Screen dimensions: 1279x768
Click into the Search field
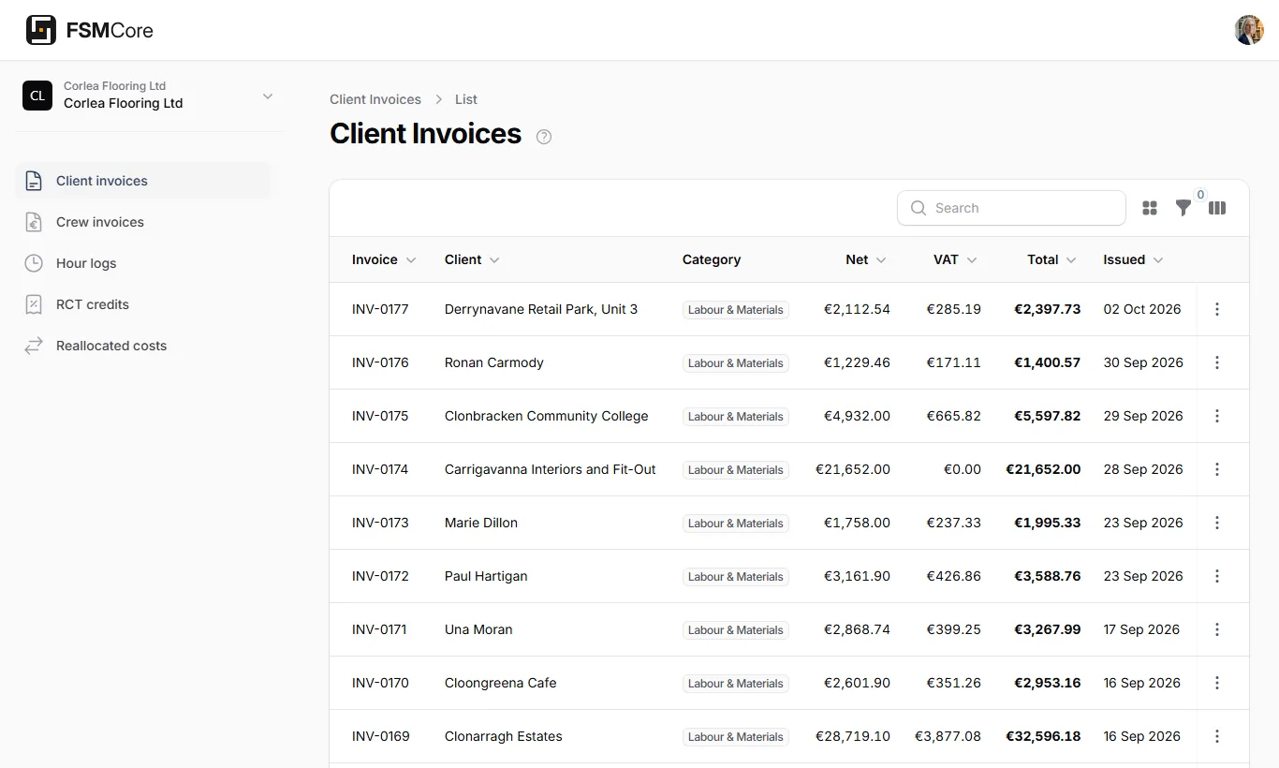pos(1011,208)
